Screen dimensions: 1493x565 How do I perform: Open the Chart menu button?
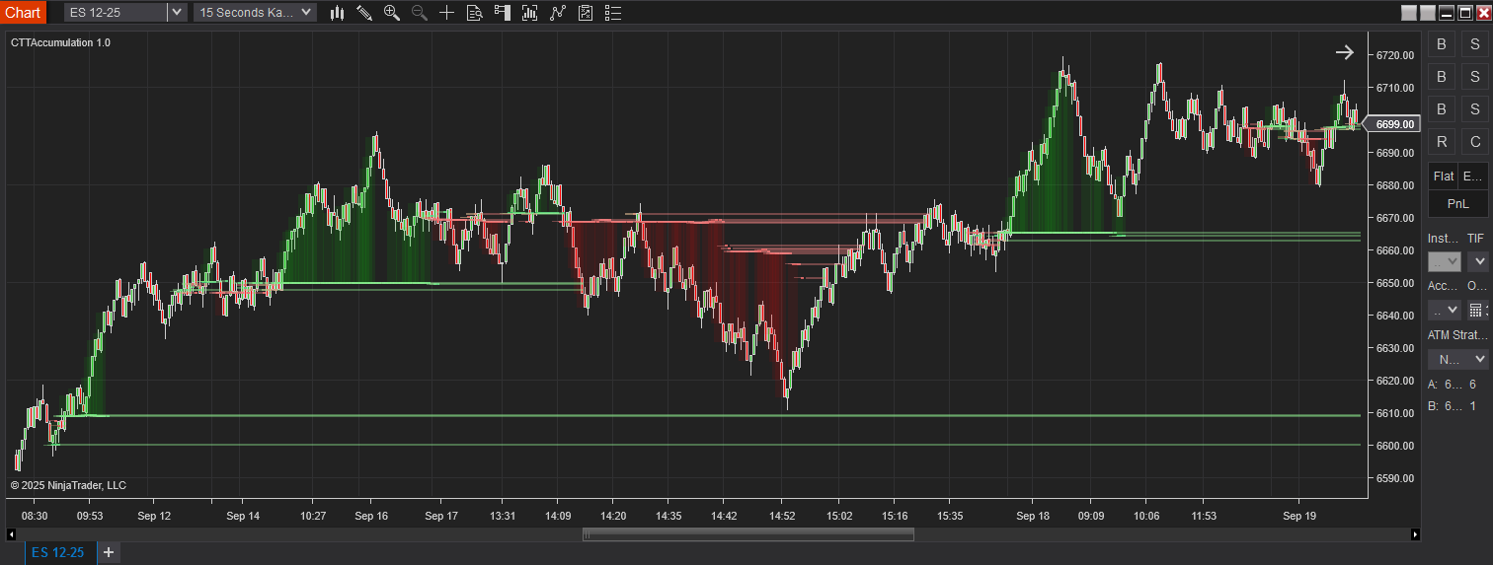coord(23,13)
